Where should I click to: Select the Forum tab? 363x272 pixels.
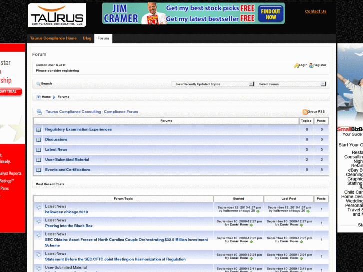103,38
